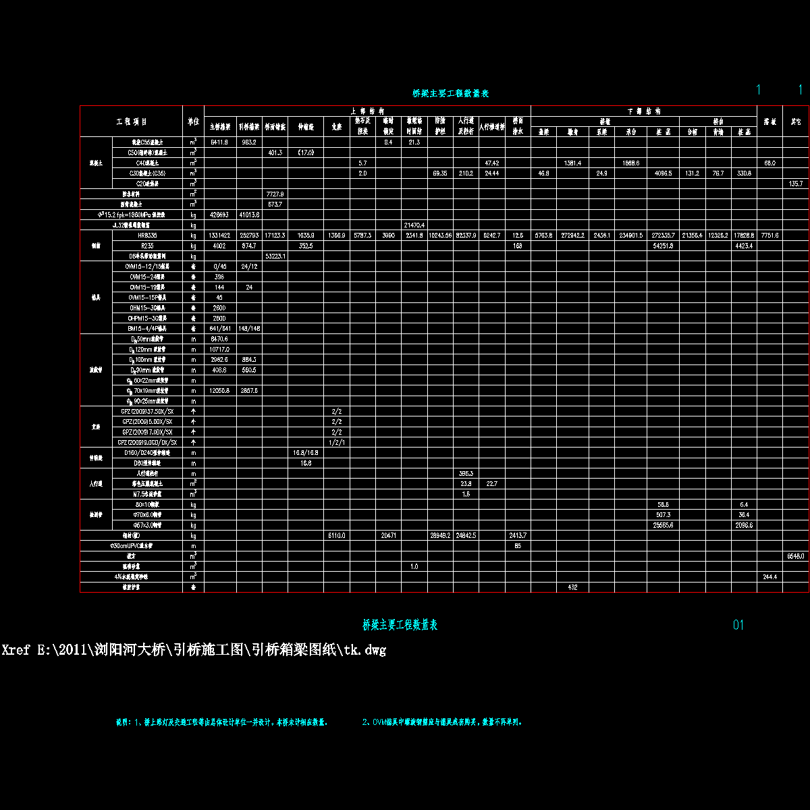810x810 pixels.
Task: Select the value 2413.7 in the steel row
Action: (518, 536)
